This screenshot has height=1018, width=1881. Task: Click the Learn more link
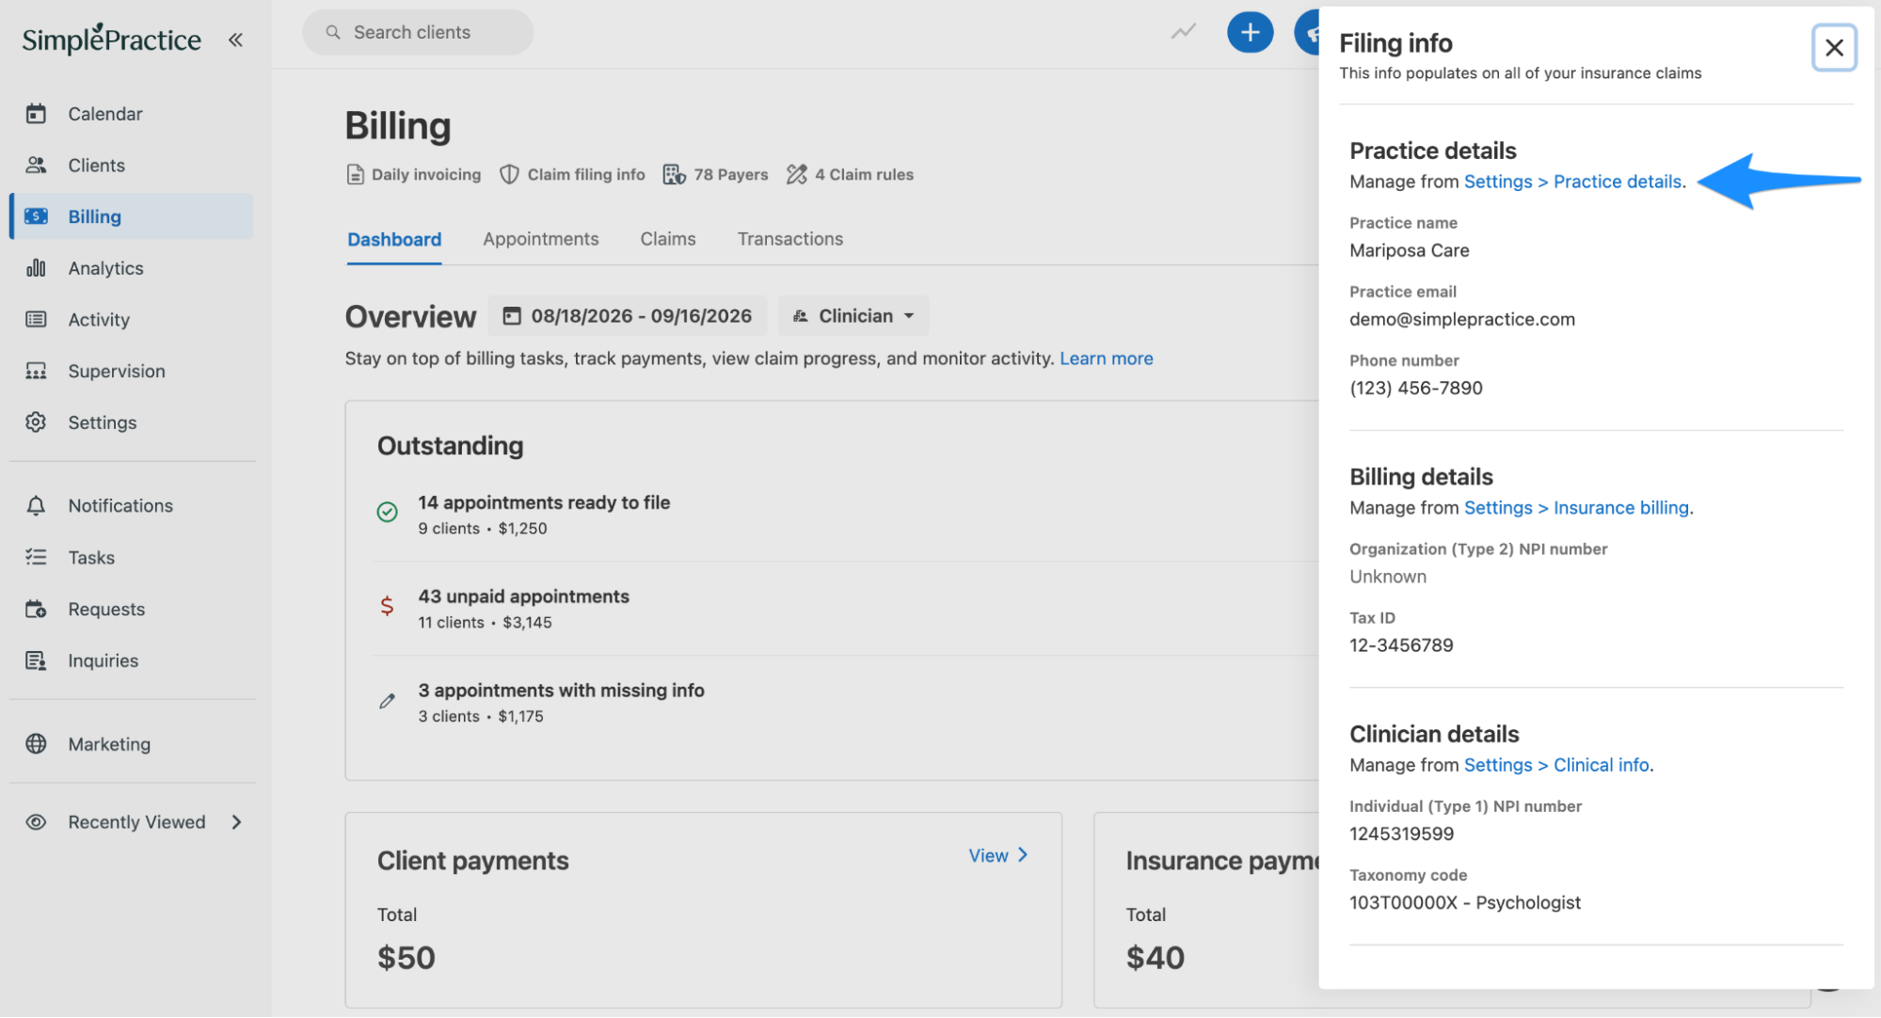1107,358
